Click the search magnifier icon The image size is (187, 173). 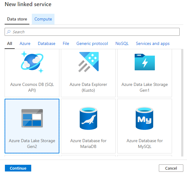click(9, 32)
